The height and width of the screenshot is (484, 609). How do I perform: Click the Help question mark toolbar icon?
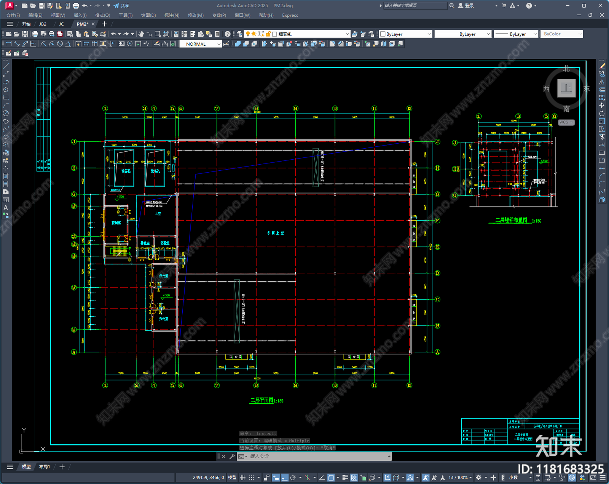tap(228, 34)
